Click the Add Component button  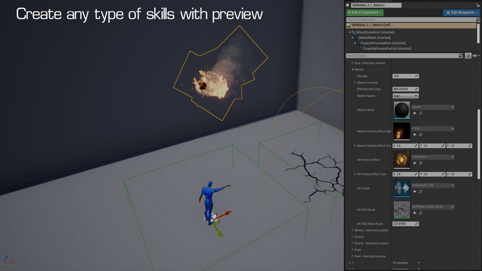pyautogui.click(x=365, y=12)
